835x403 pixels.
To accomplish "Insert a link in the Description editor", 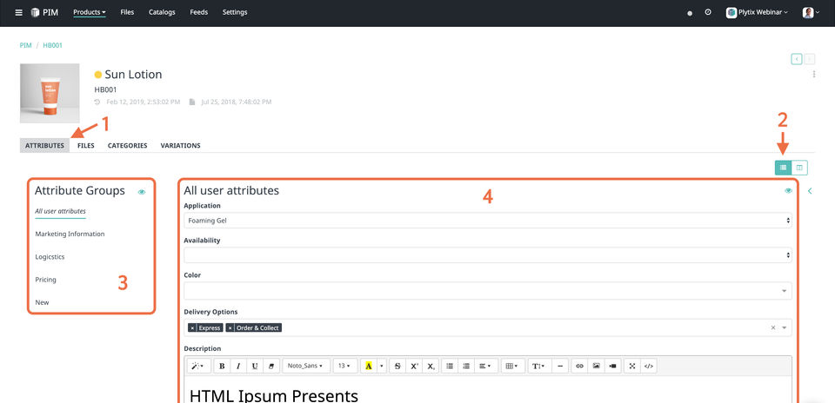I will pyautogui.click(x=580, y=366).
